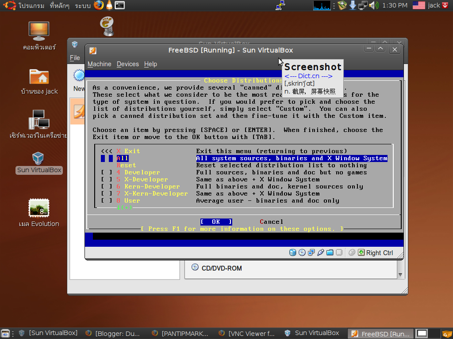
Task: Click the 1:30 PM clock
Action: click(395, 5)
